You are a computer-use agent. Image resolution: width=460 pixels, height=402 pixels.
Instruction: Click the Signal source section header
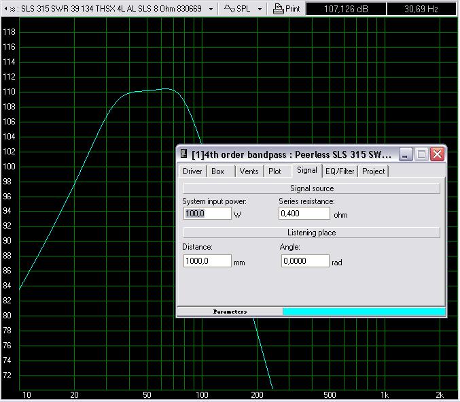(312, 188)
